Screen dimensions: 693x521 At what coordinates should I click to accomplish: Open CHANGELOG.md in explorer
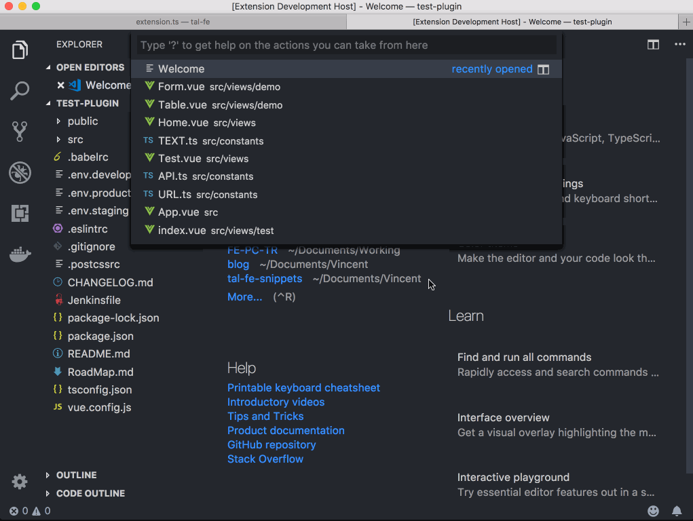tap(111, 282)
